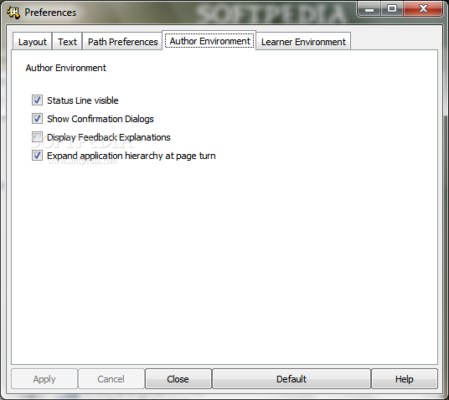Uncheck Status Line visible checkbox
The height and width of the screenshot is (400, 449).
pos(37,100)
